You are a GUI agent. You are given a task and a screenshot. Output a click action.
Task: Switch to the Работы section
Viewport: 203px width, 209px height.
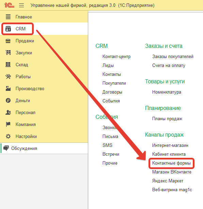(x=23, y=76)
